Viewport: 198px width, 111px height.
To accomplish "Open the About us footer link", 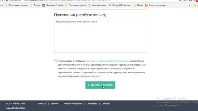I will click(42, 104).
